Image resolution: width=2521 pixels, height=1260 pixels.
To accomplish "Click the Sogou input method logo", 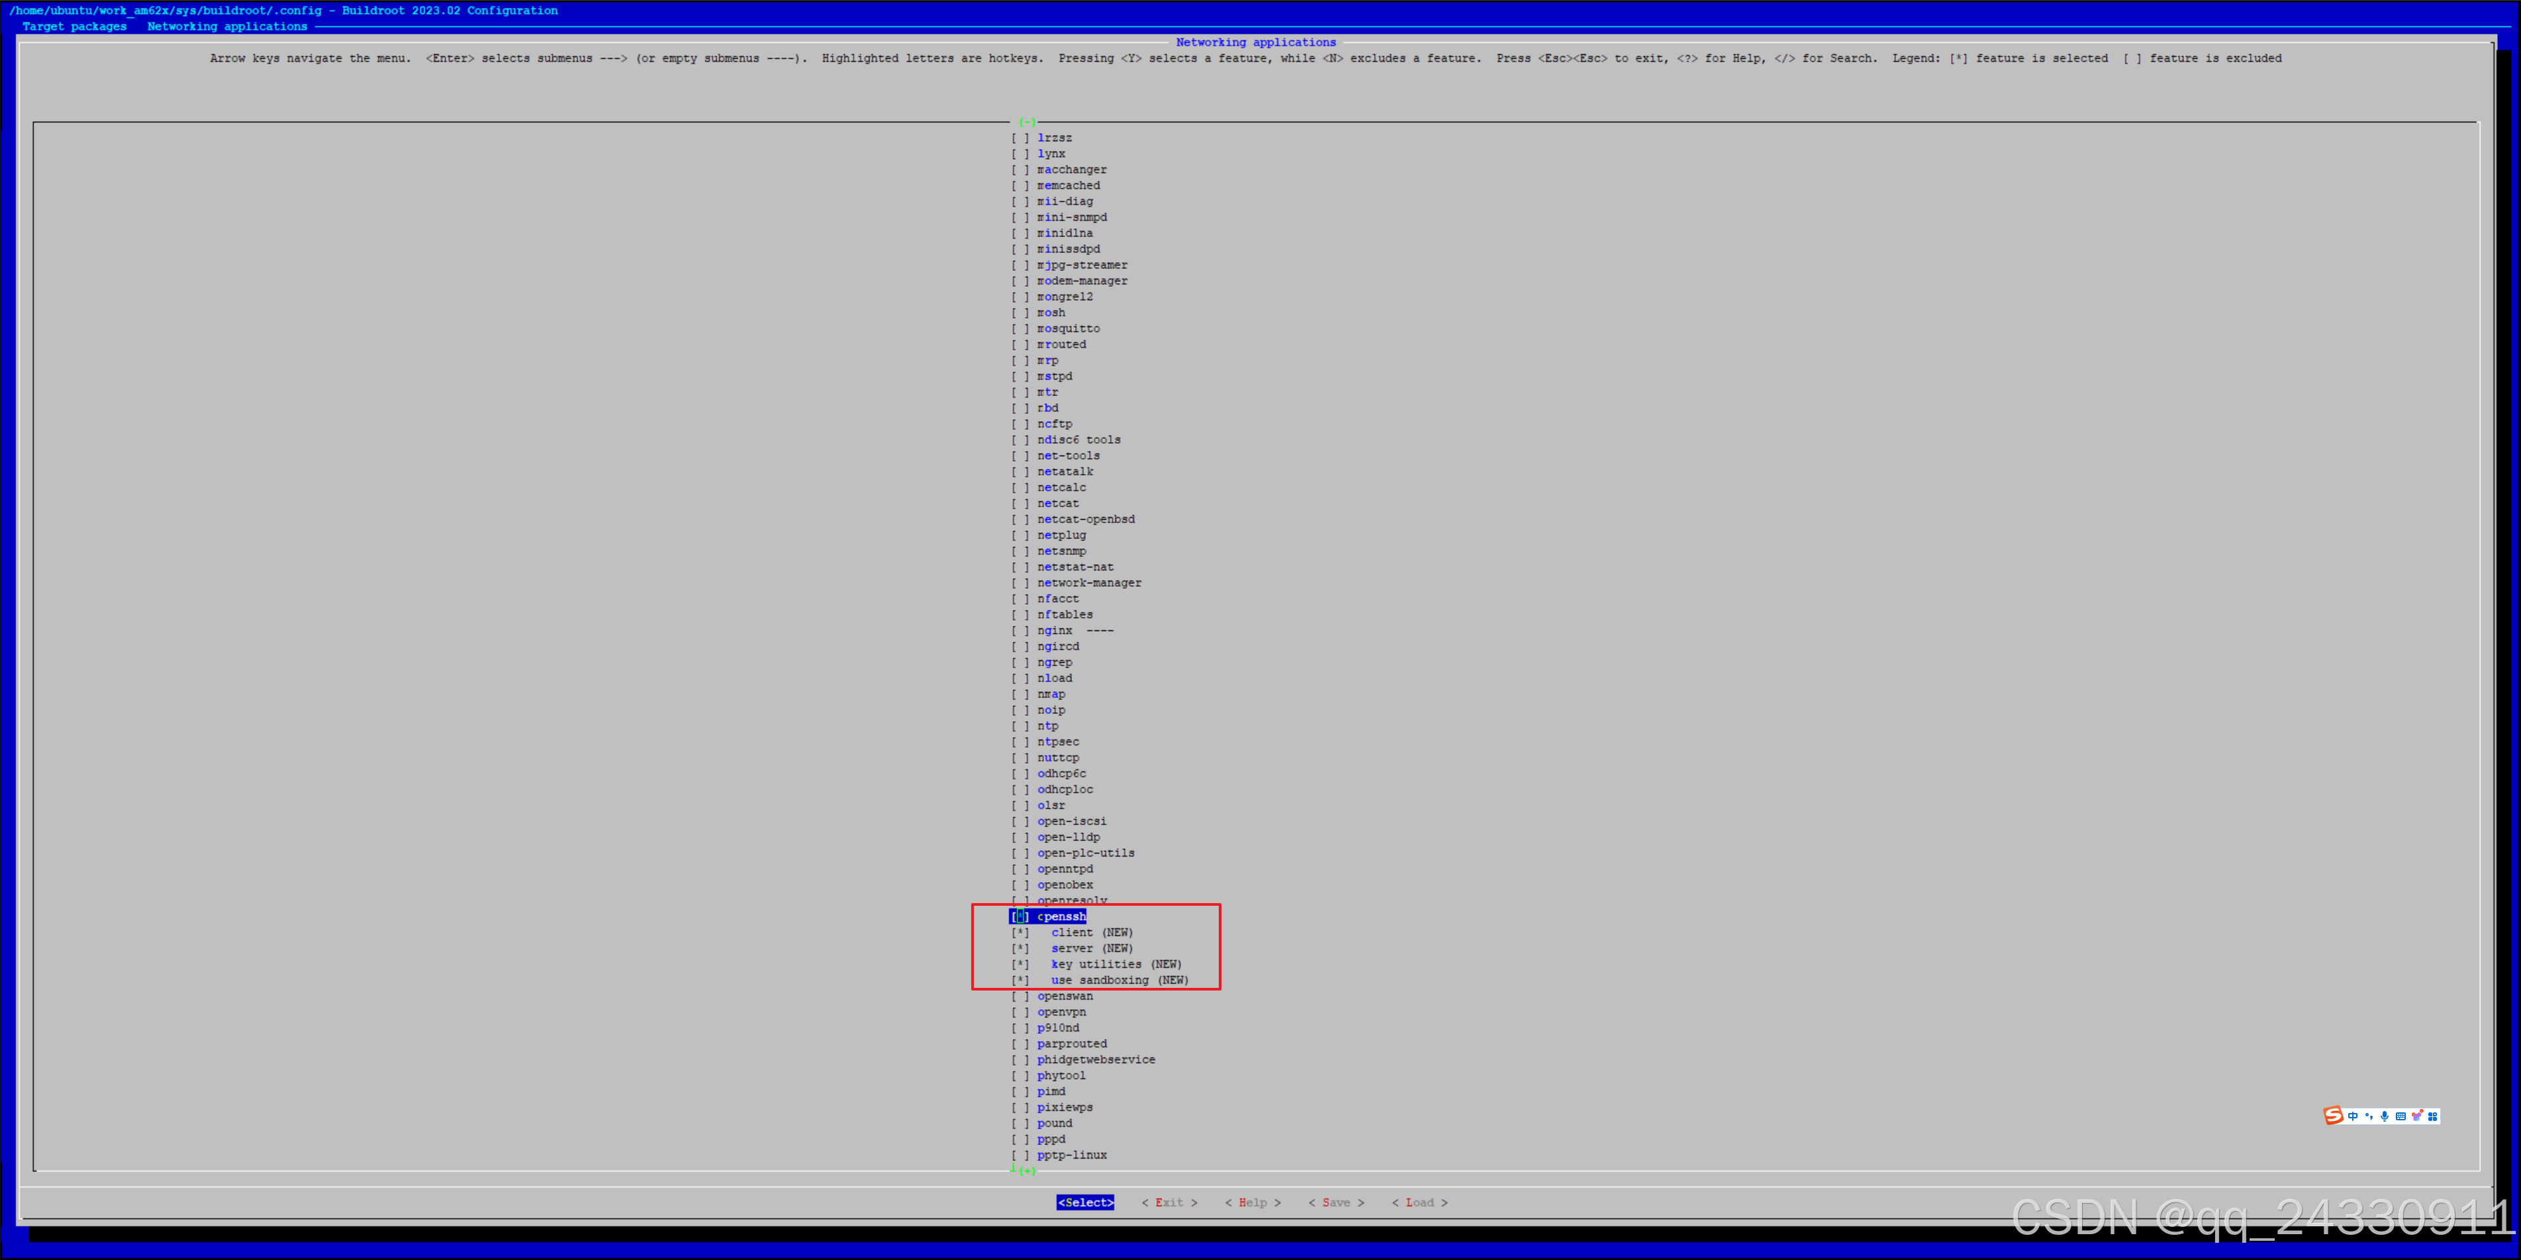I will click(x=2333, y=1116).
